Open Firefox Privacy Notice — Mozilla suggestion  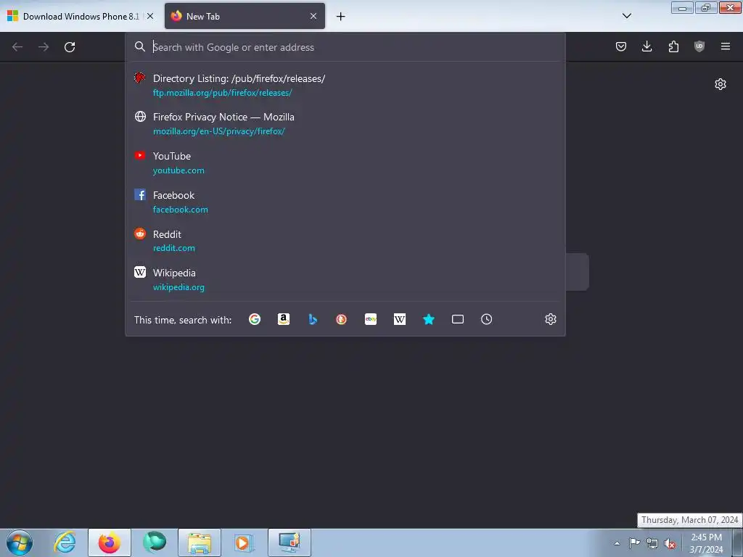click(x=345, y=123)
